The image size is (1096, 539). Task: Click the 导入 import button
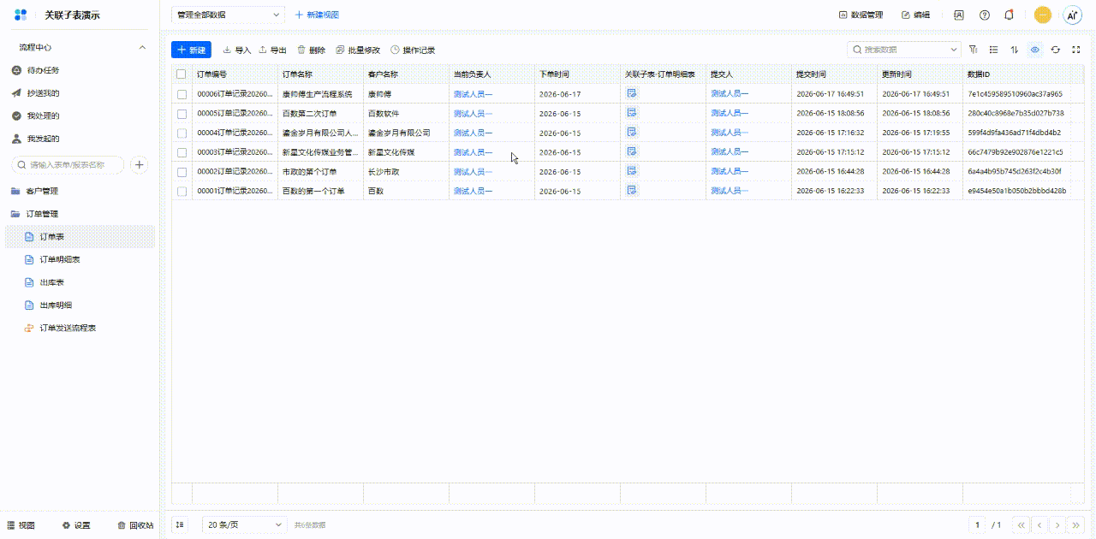237,50
